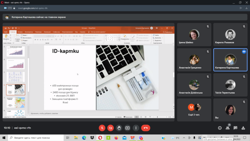Click your own 'Вы' video tile

tap(230, 110)
